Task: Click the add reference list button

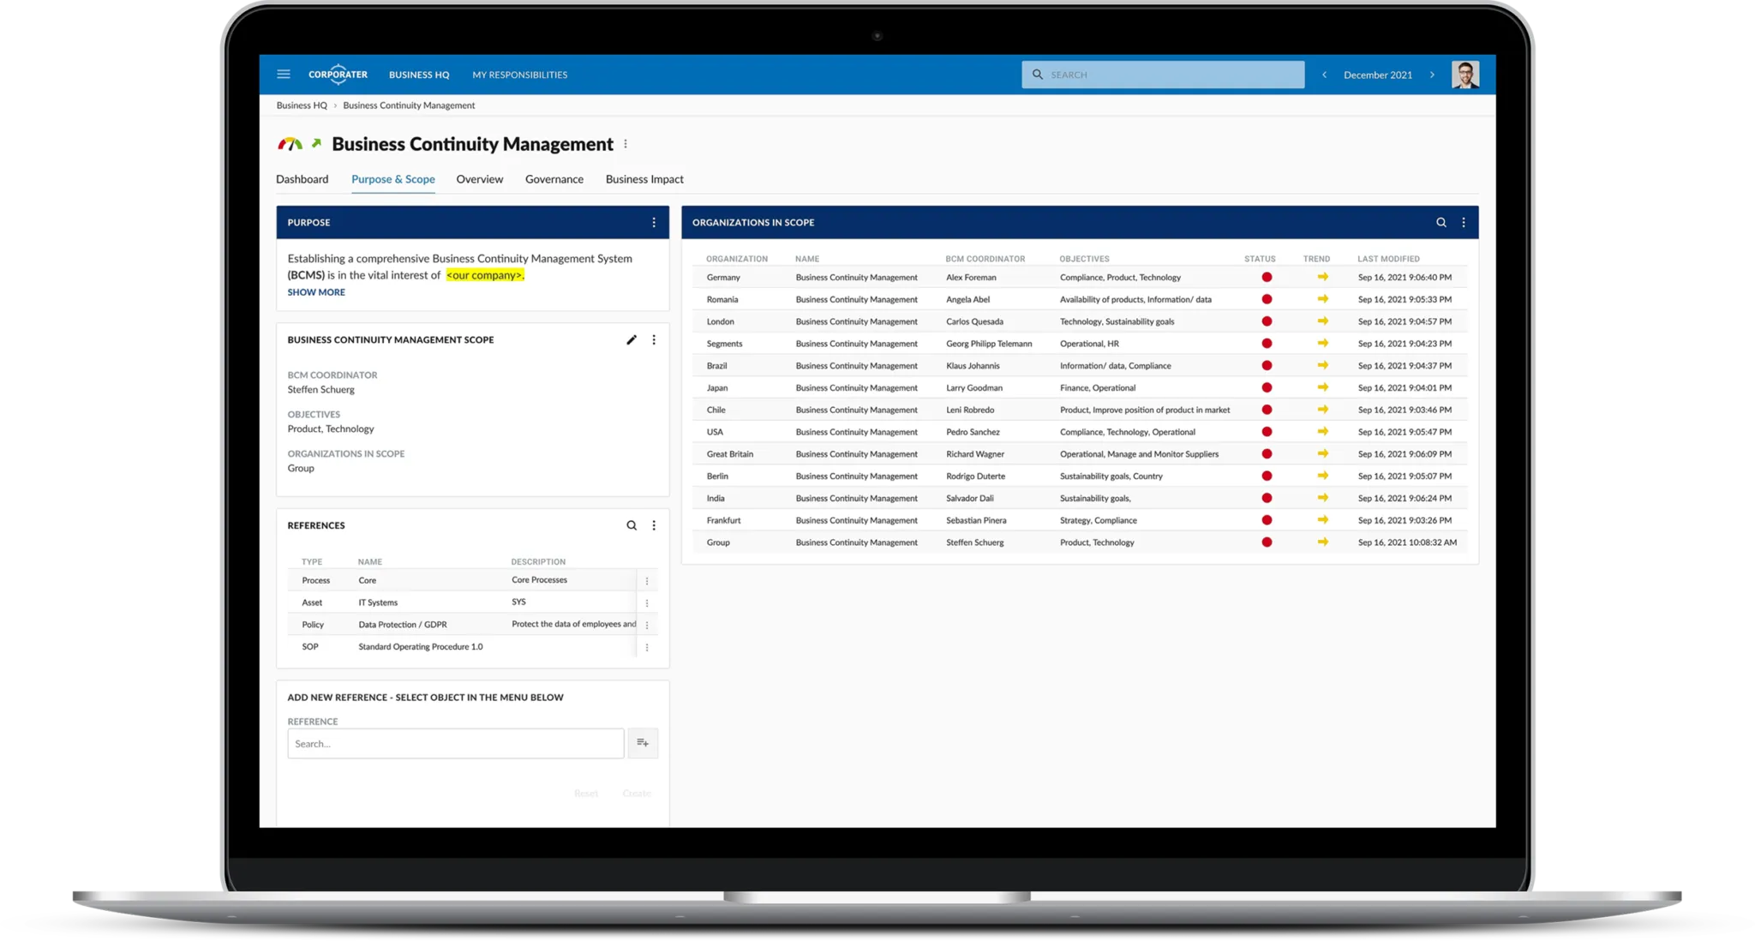Action: pyautogui.click(x=643, y=743)
